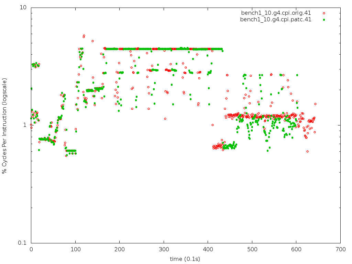Image resolution: width=352 pixels, height=264 pixels.
Task: Click the black data point just above the plateau
Action: [x=92, y=41]
